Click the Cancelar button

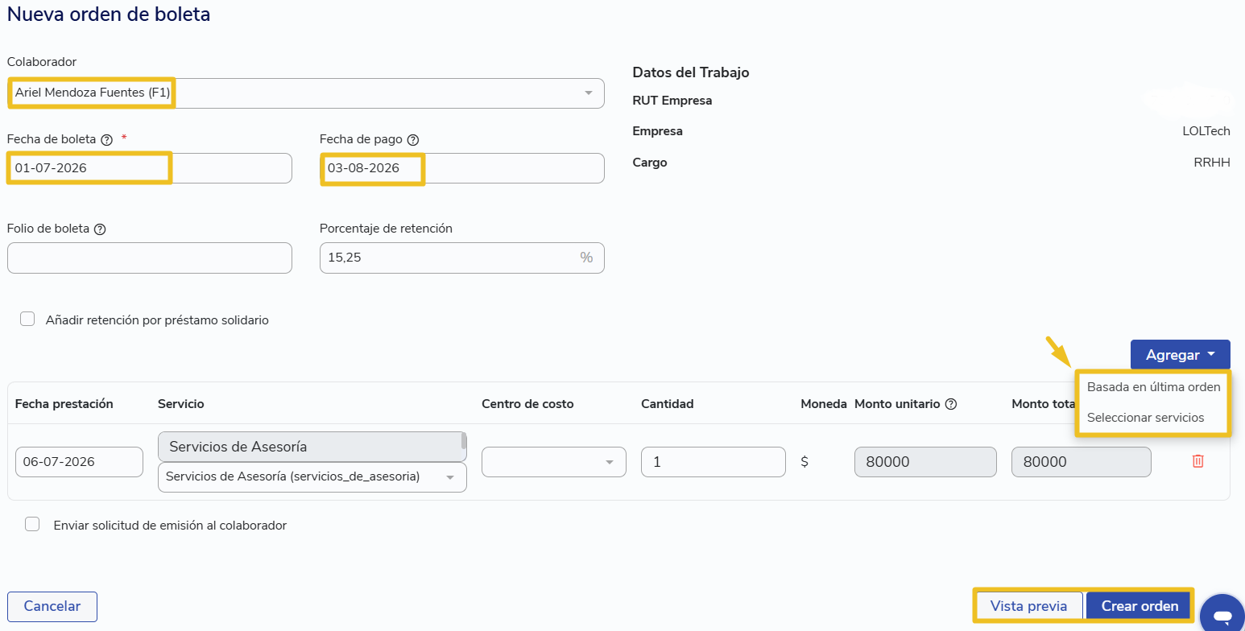pyautogui.click(x=52, y=607)
